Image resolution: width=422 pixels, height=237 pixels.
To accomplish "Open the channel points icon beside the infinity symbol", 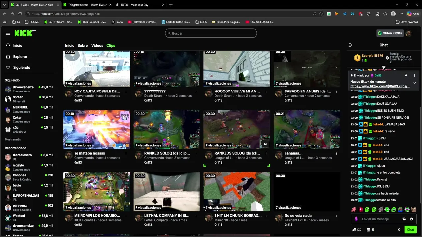I will click(x=354, y=230).
